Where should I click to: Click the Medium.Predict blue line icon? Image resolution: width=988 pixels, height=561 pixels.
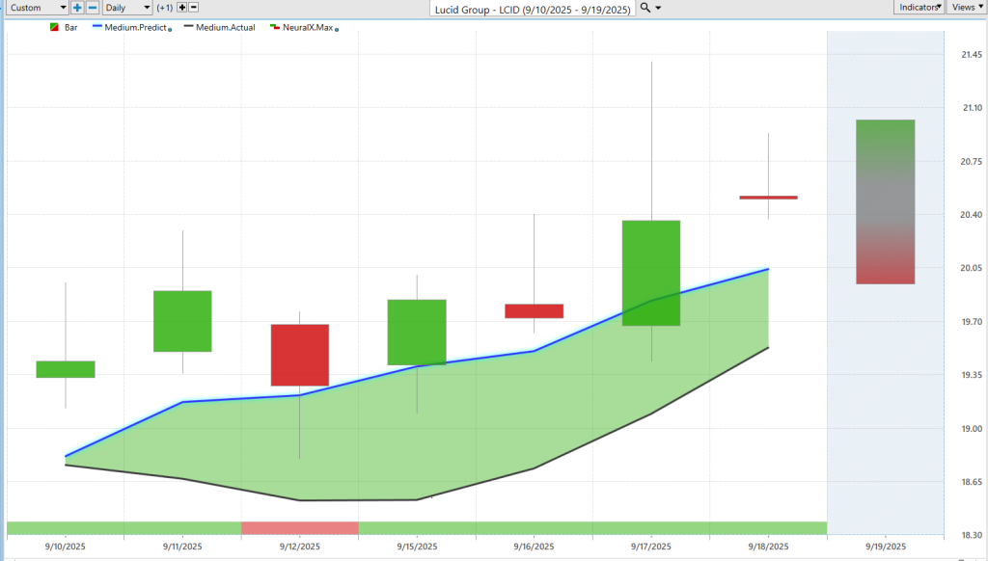tap(97, 28)
